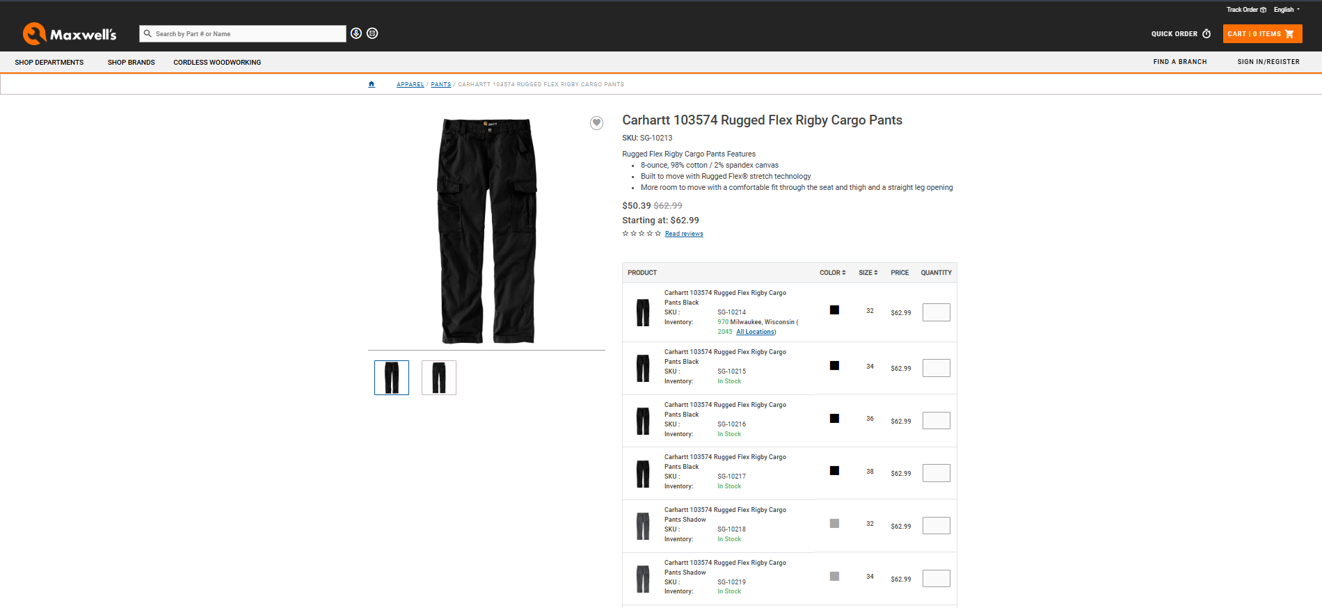Click quantity field for SKU SG-10218

coord(937,526)
